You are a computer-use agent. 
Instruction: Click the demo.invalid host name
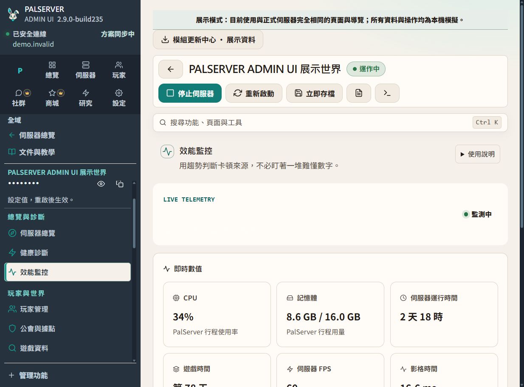pyautogui.click(x=33, y=44)
